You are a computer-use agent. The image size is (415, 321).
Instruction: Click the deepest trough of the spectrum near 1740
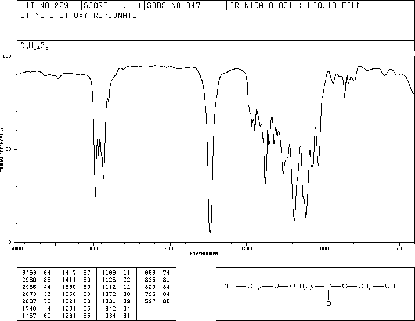[x=210, y=232]
